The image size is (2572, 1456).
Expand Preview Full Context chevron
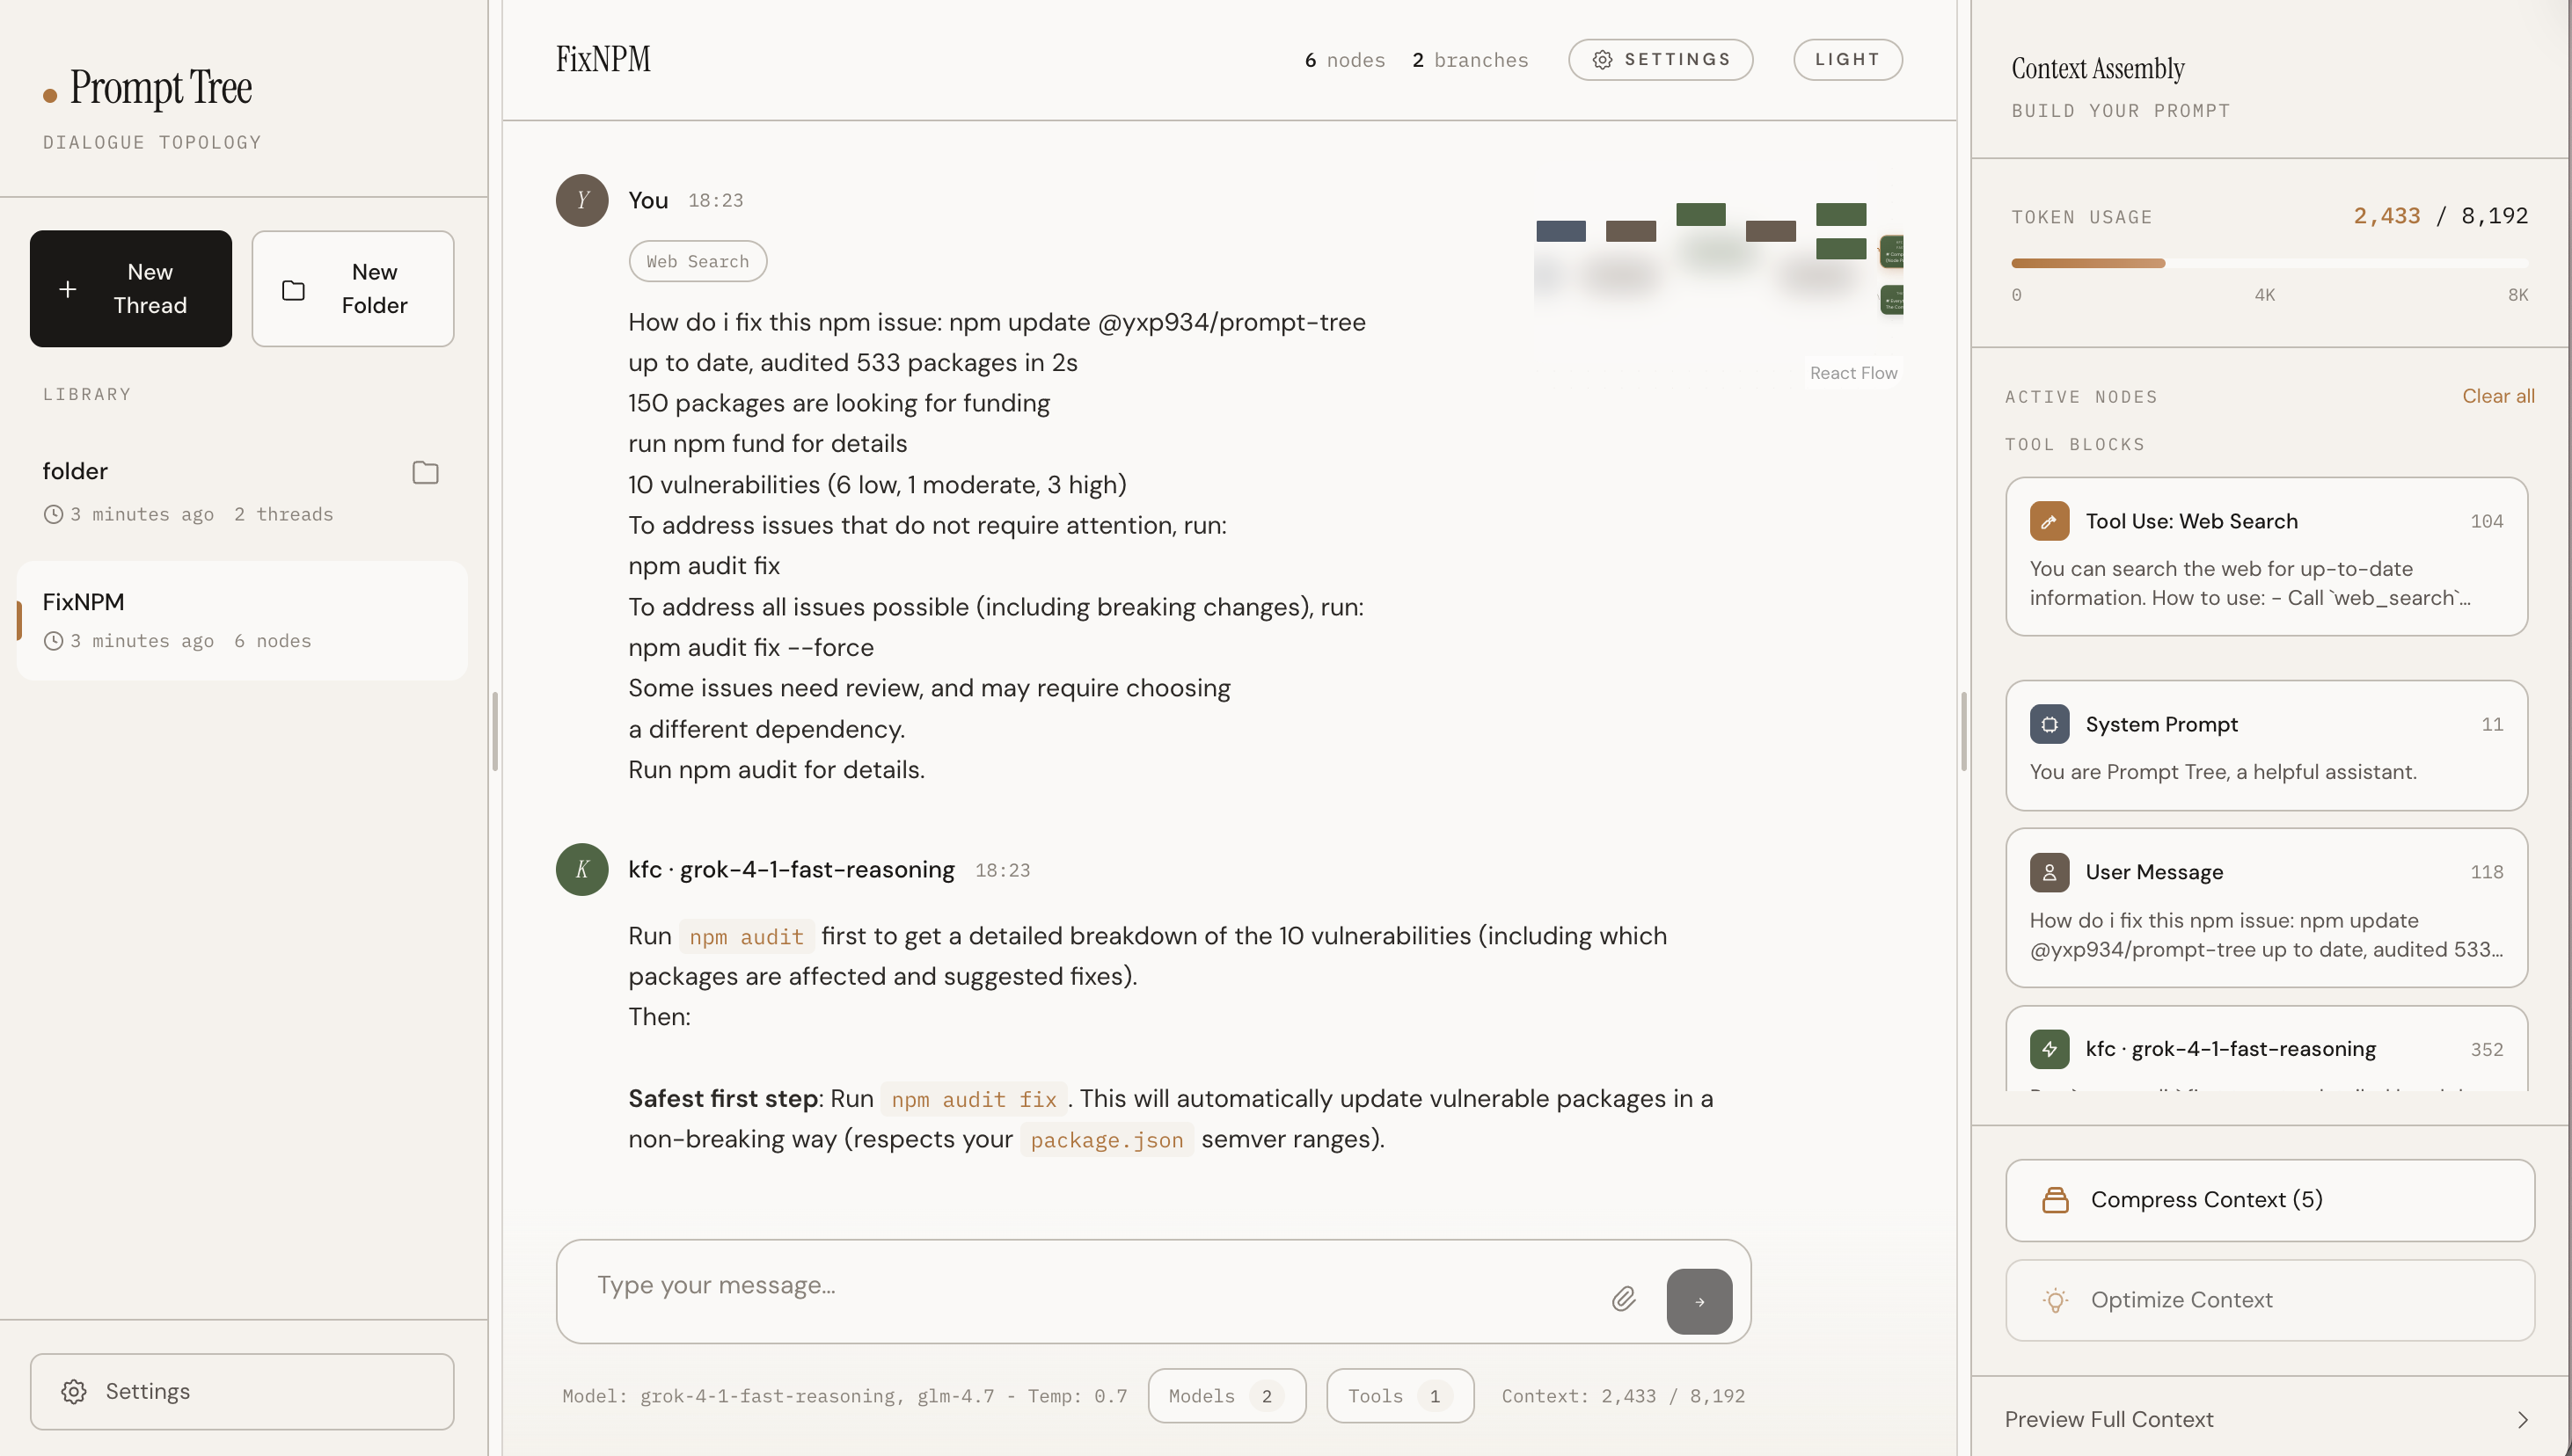2522,1419
